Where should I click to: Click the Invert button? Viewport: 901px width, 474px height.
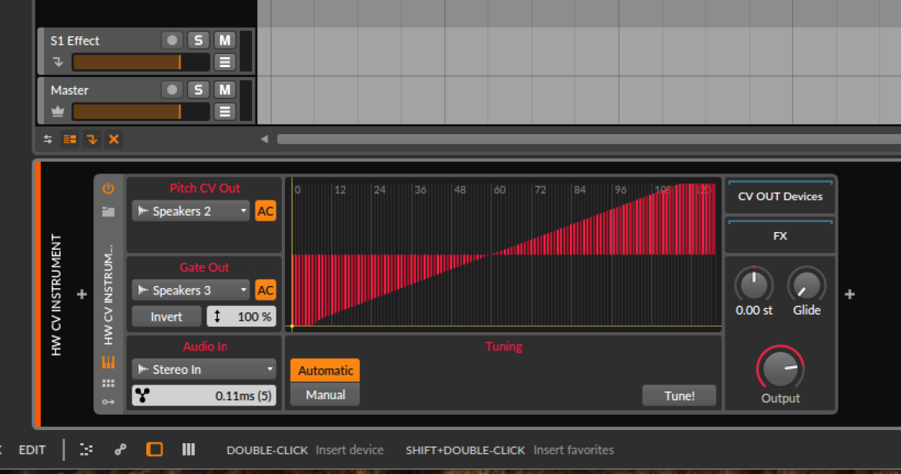pos(166,317)
